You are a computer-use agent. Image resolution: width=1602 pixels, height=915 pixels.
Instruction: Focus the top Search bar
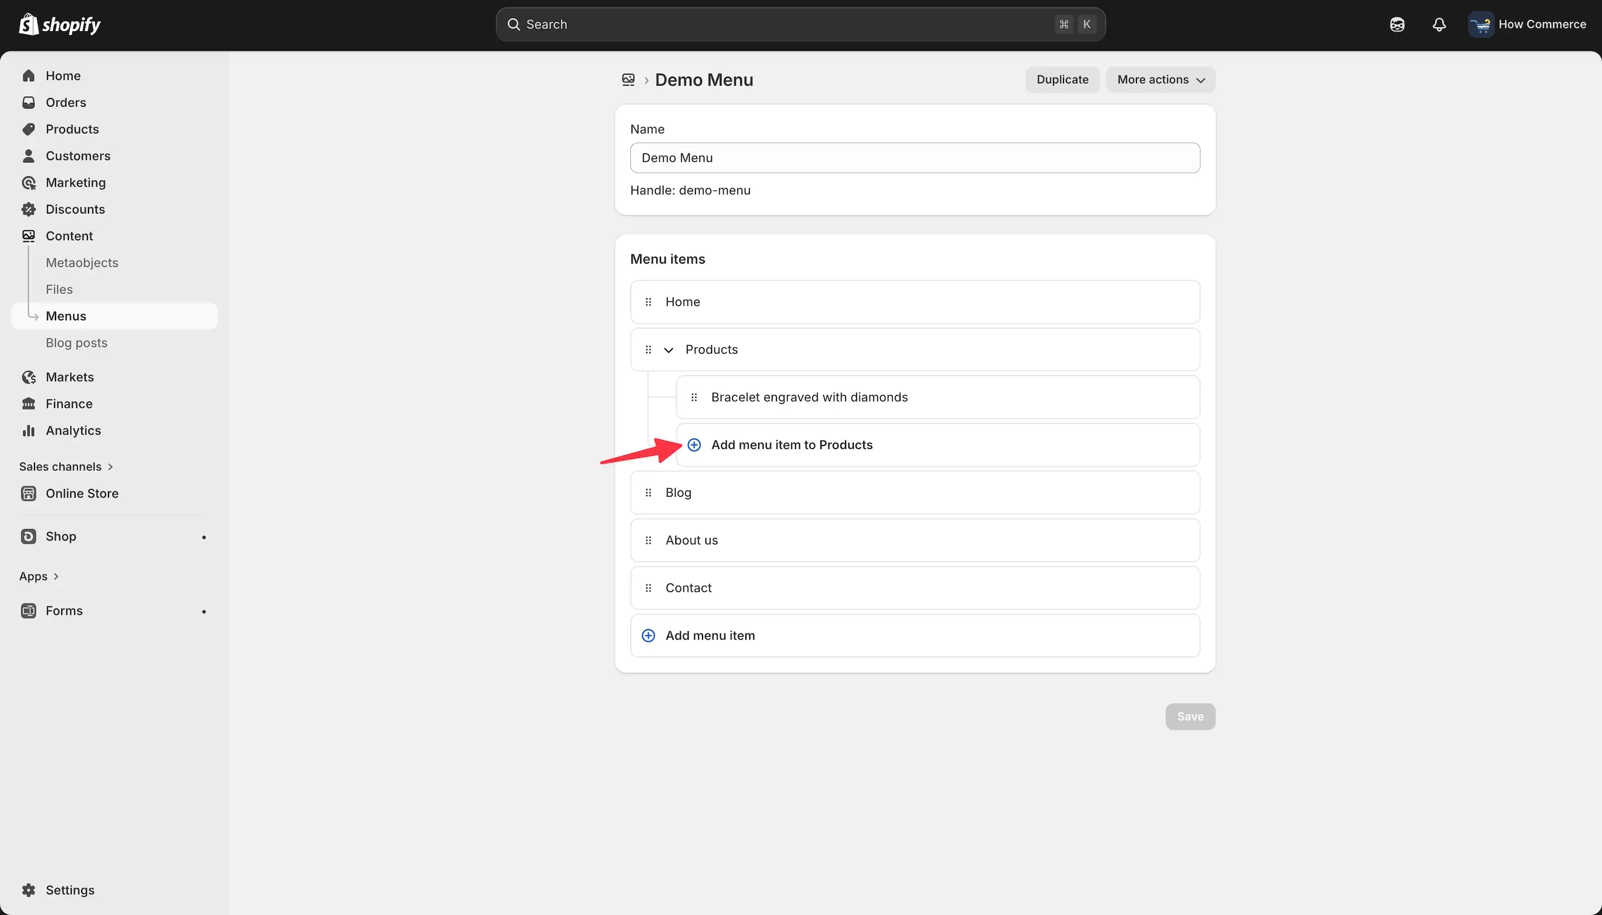point(800,24)
